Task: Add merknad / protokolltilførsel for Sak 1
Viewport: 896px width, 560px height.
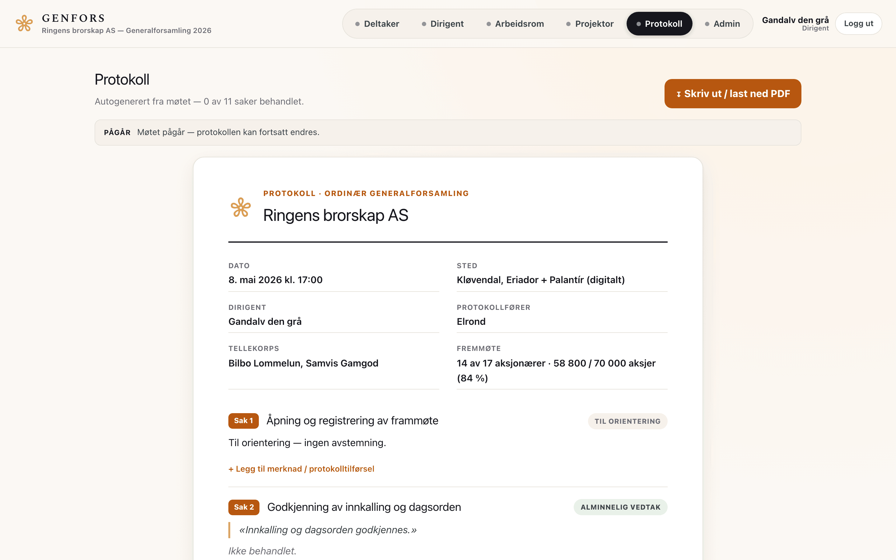Action: coord(301,469)
